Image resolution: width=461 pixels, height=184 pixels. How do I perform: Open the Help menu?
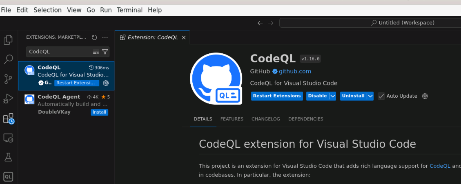pos(155,10)
